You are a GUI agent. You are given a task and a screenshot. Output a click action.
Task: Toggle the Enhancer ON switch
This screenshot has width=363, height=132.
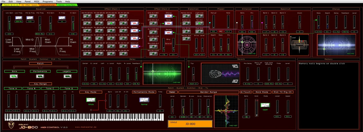point(135,38)
